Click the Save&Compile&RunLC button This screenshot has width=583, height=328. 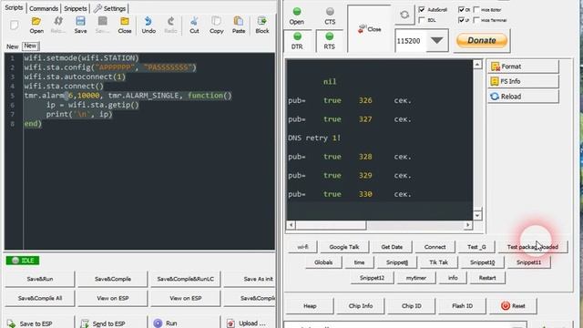tap(185, 279)
